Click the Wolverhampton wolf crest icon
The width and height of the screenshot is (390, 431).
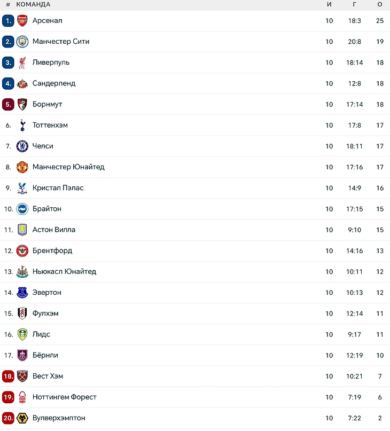pyautogui.click(x=22, y=418)
